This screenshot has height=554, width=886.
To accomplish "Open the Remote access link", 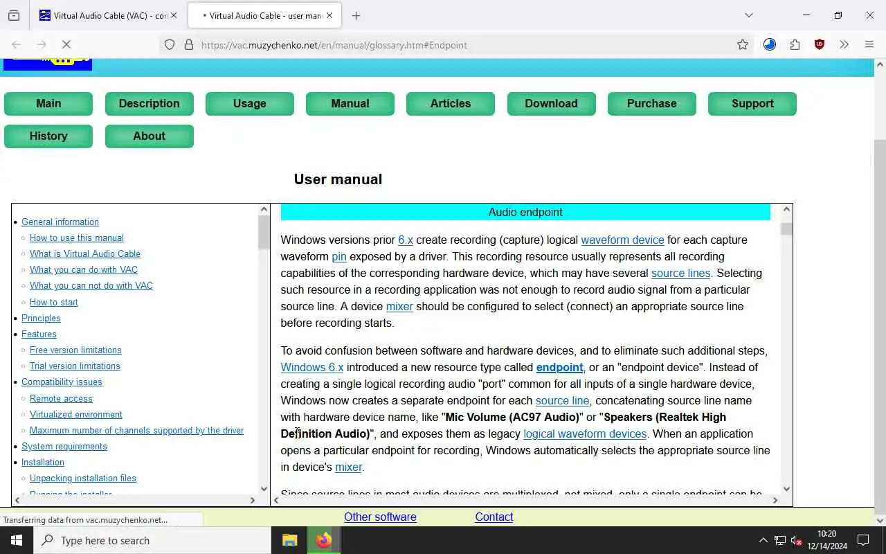I will (61, 398).
